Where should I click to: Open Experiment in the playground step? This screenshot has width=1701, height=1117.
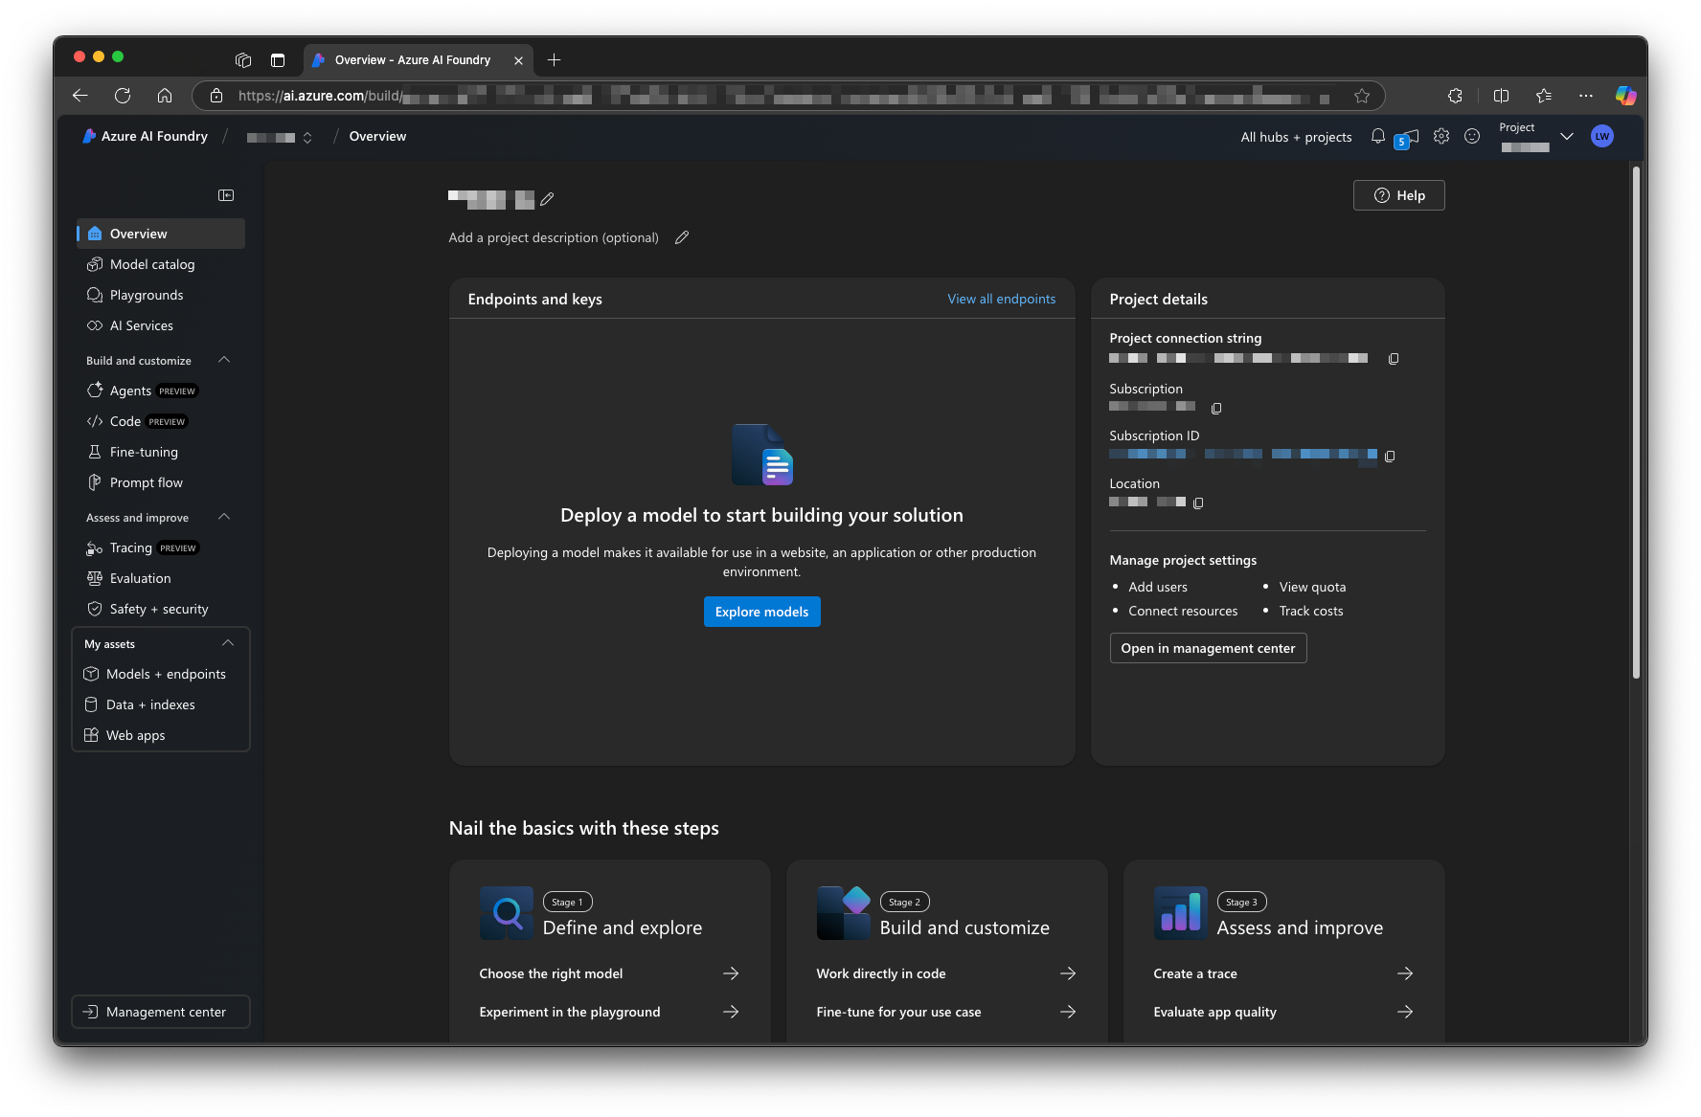tap(609, 1012)
